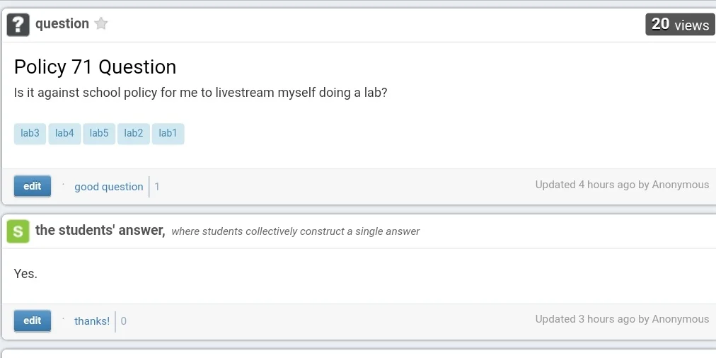Edit the students' answer
Image resolution: width=716 pixels, height=358 pixels.
[33, 321]
